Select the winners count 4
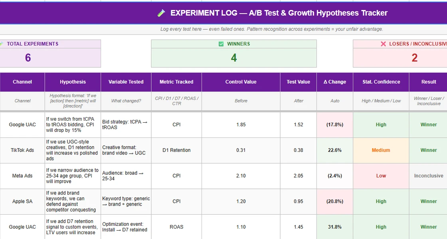The width and height of the screenshot is (447, 239). click(234, 58)
